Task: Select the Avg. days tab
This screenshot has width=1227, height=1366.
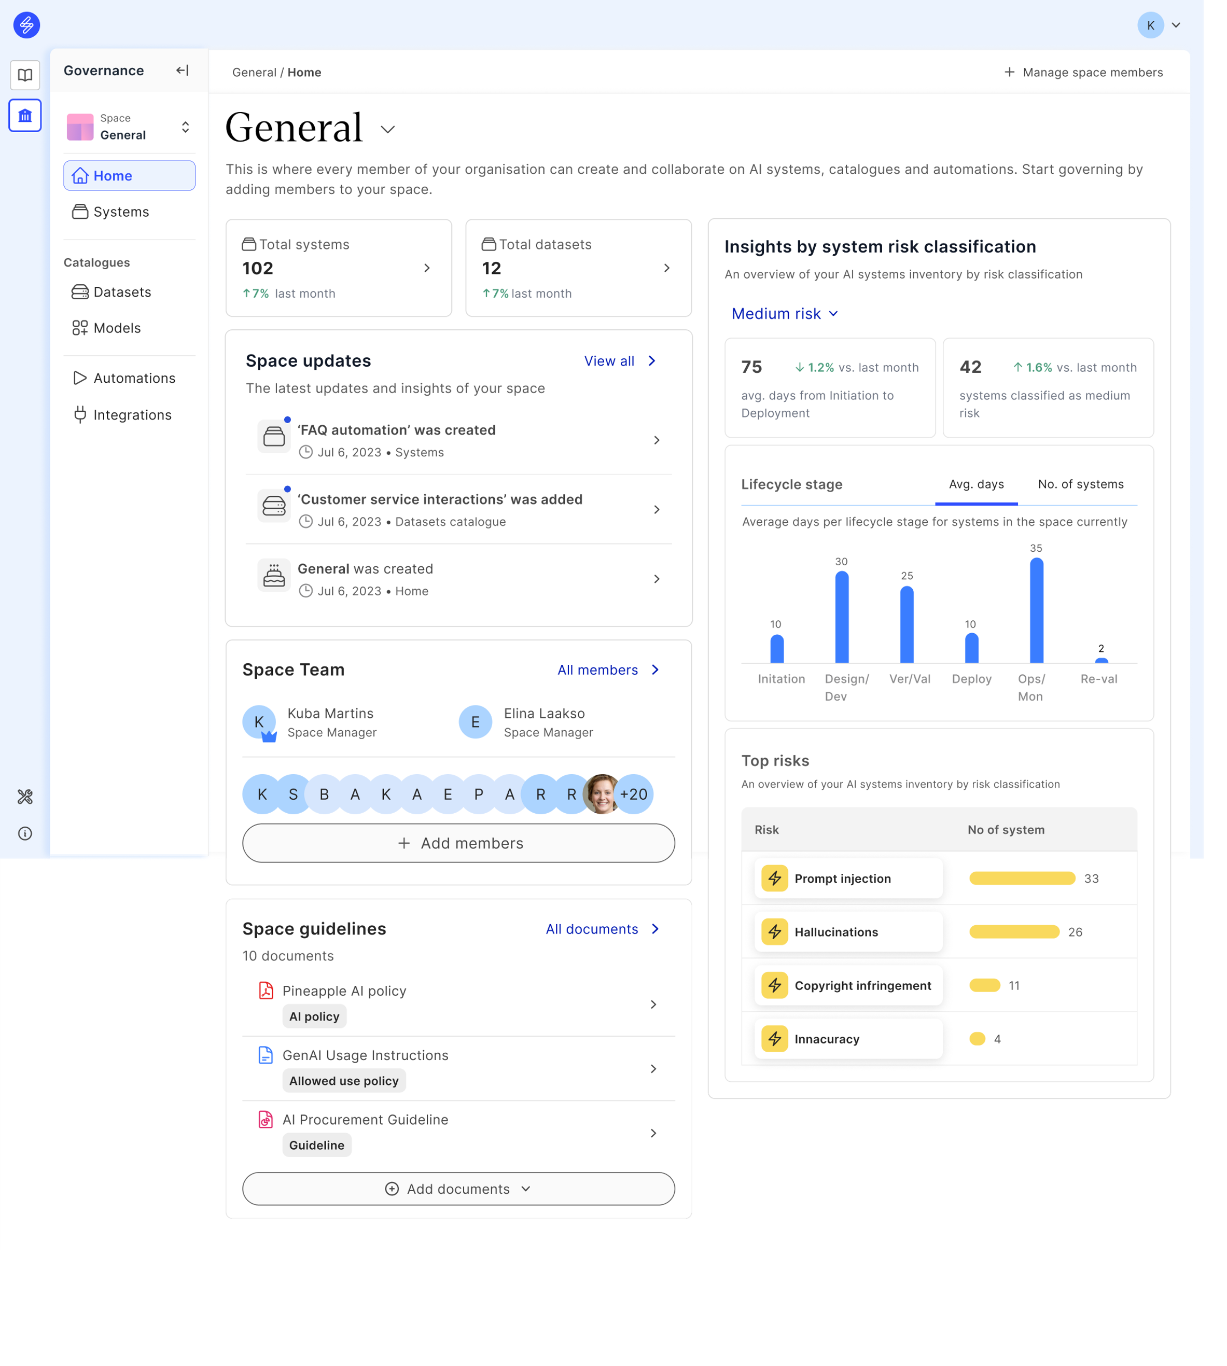Action: [975, 484]
